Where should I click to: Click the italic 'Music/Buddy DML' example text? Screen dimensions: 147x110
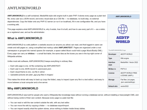pos(94,51)
